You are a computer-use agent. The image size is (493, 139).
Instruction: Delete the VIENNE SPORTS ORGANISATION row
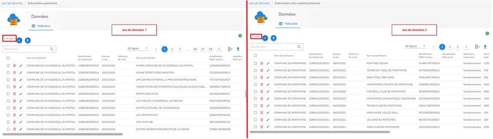(15, 73)
